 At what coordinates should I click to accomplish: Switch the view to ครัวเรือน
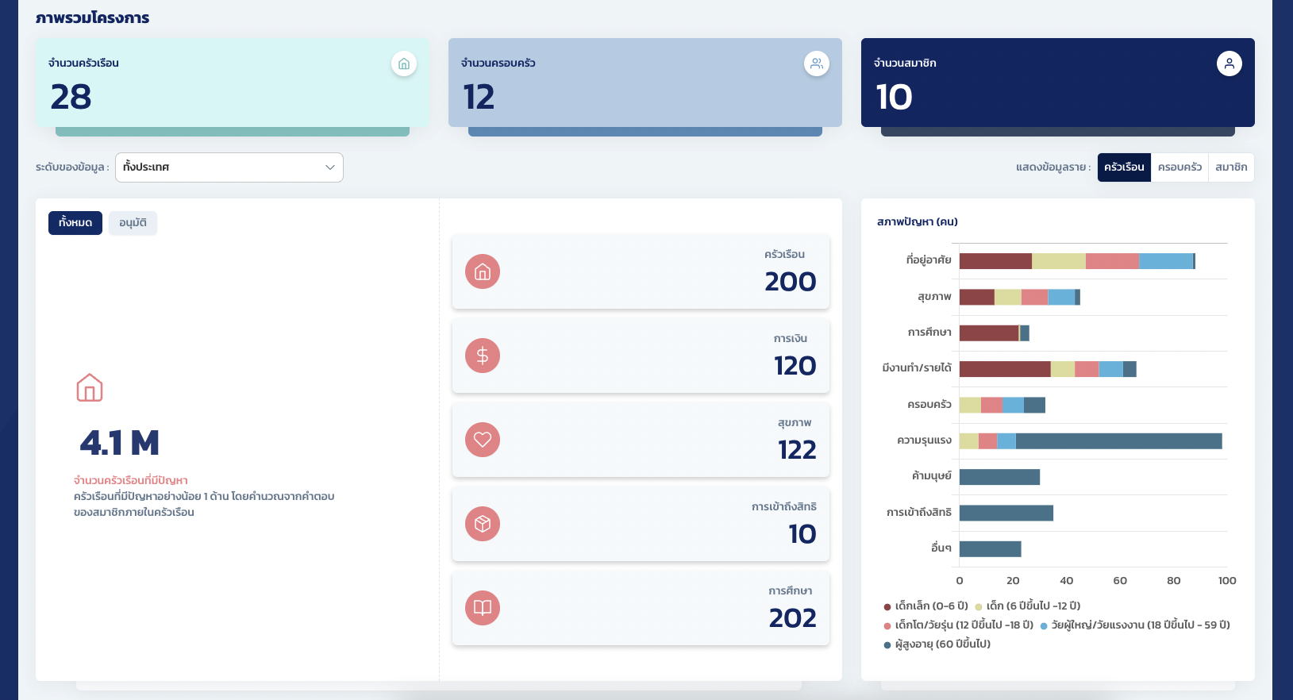(x=1124, y=167)
